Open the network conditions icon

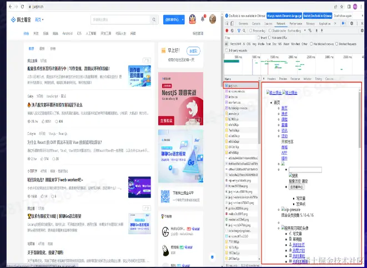[310, 31]
